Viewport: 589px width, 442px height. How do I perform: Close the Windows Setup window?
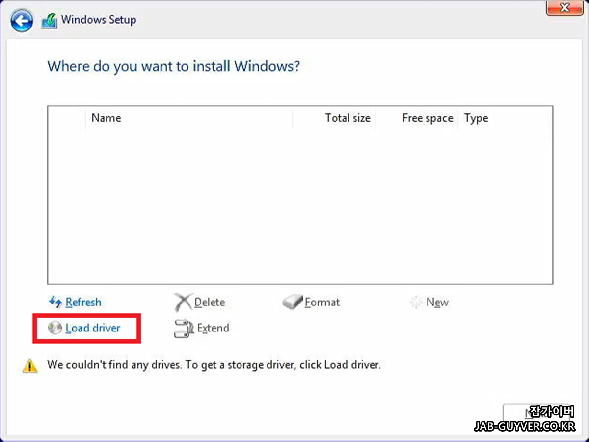click(564, 7)
